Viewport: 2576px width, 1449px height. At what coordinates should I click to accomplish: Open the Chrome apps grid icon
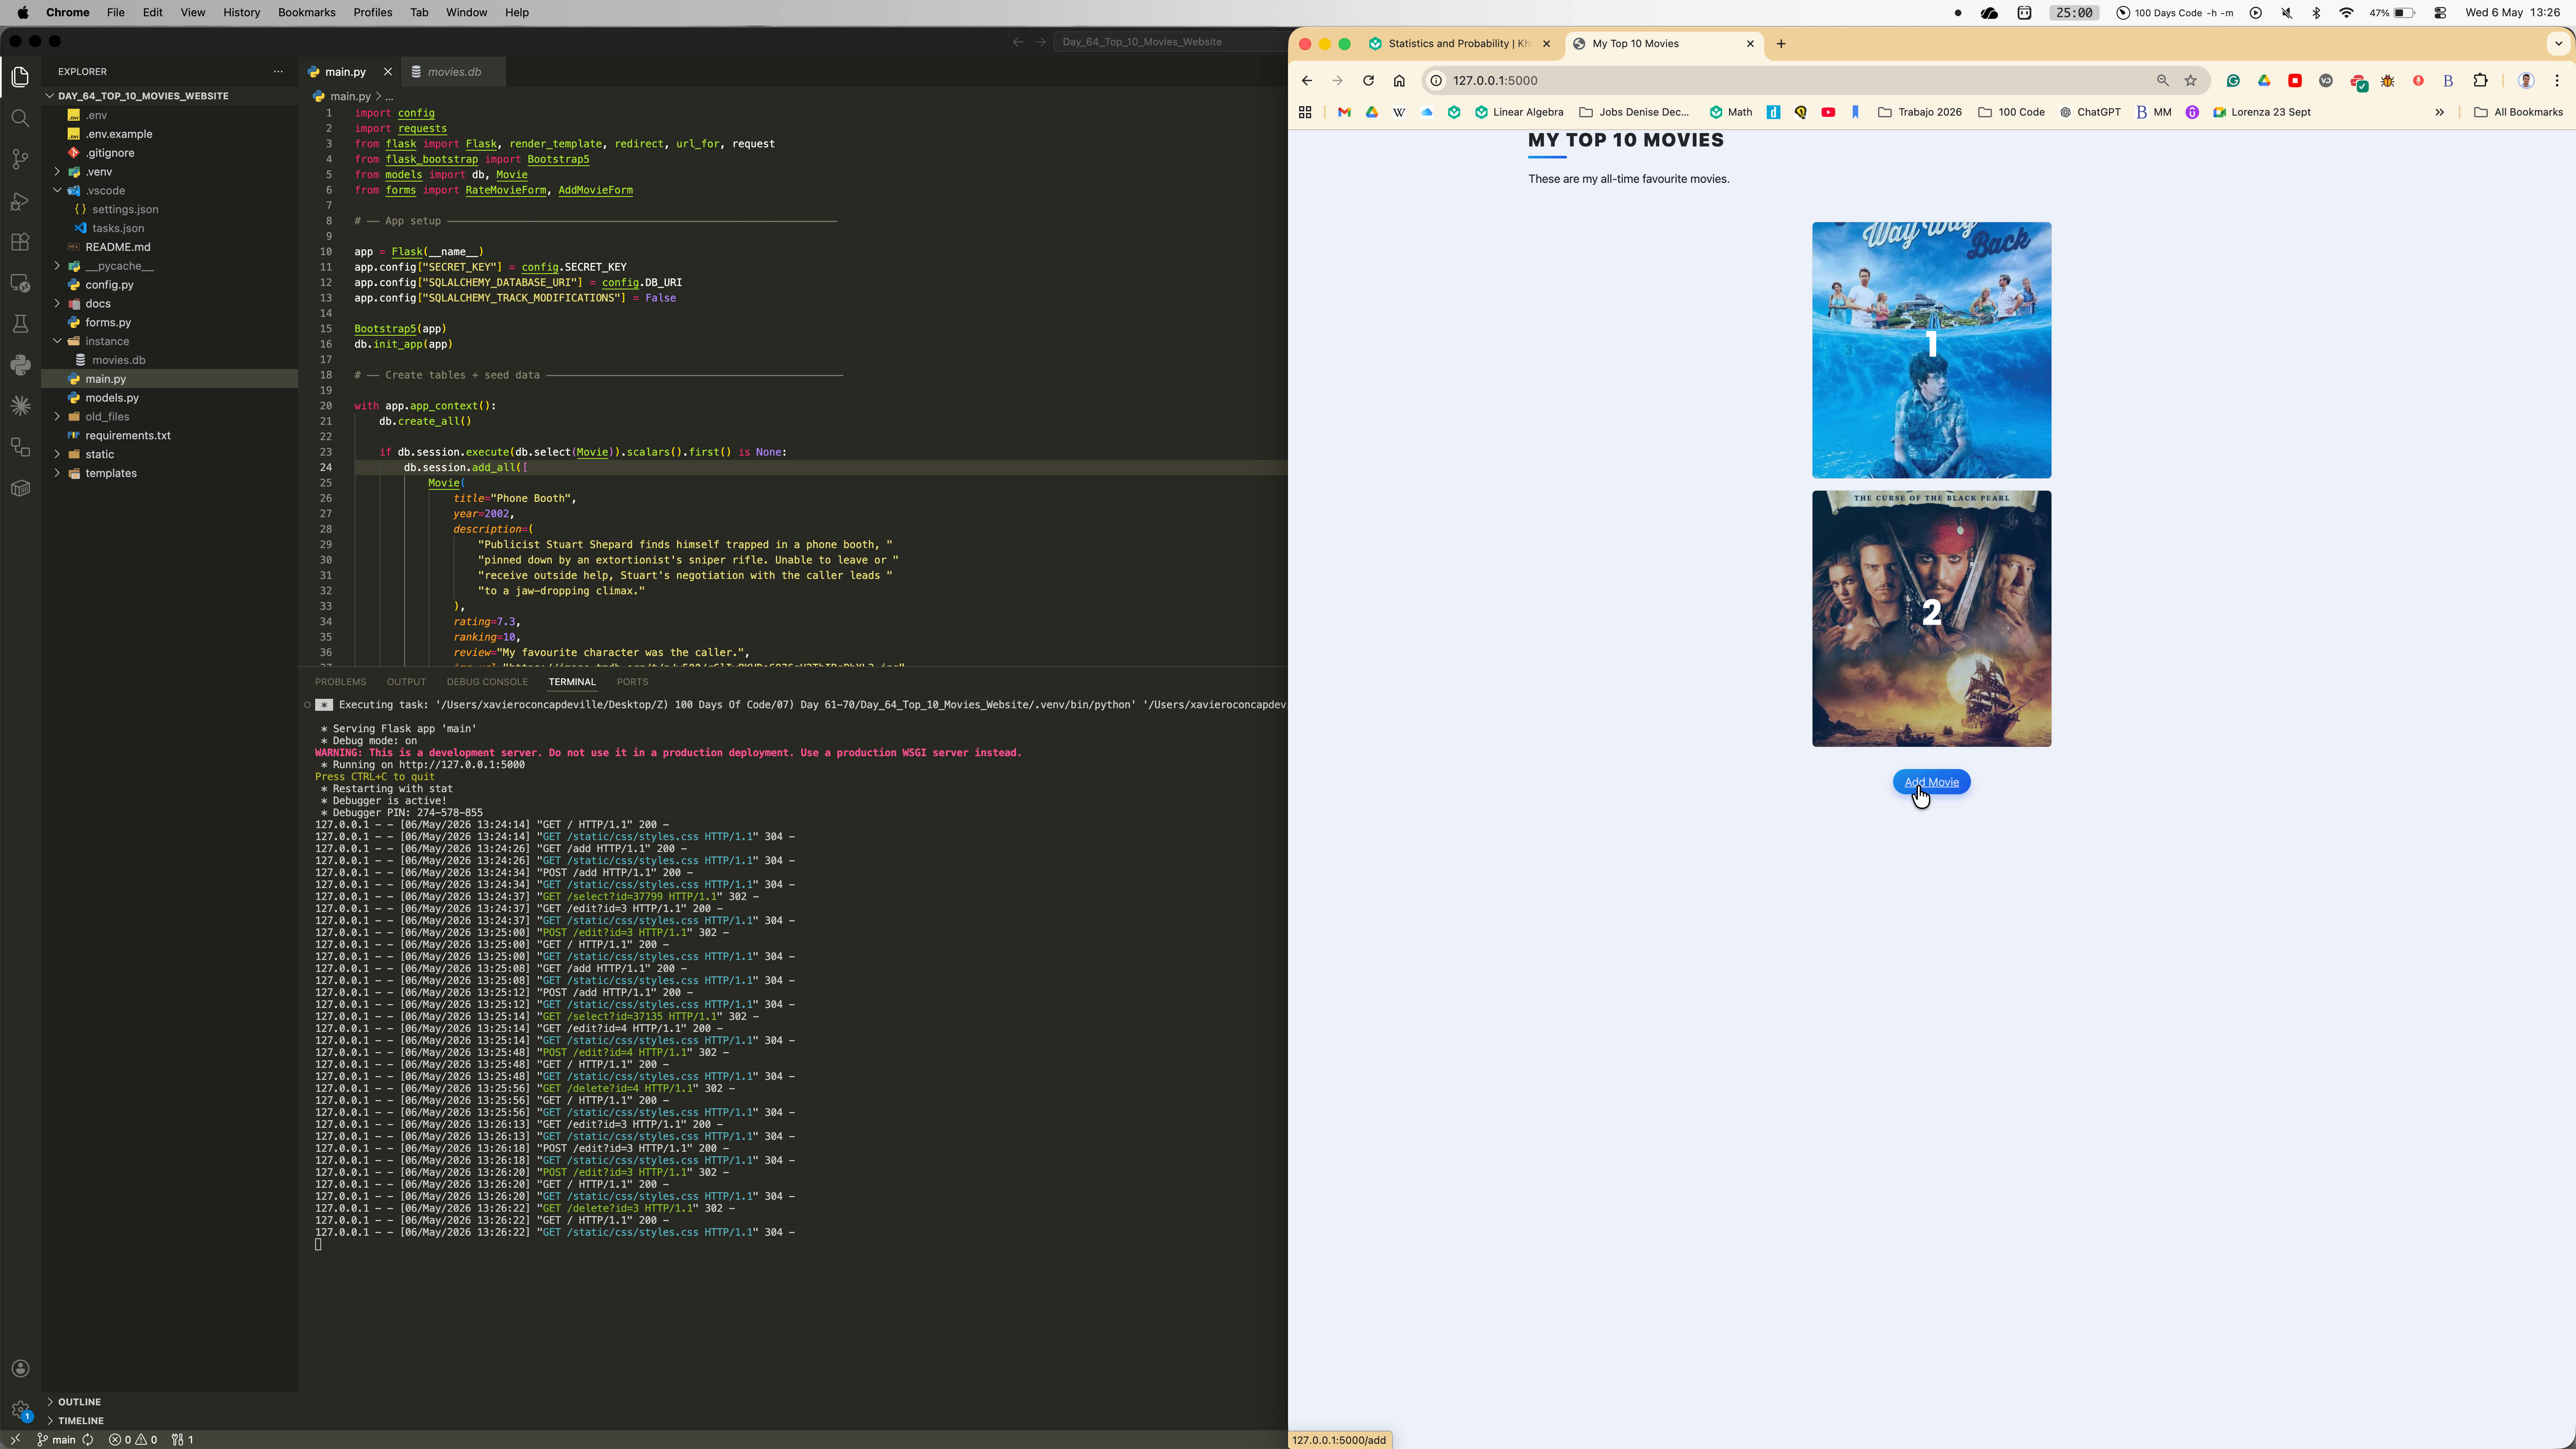point(1305,113)
